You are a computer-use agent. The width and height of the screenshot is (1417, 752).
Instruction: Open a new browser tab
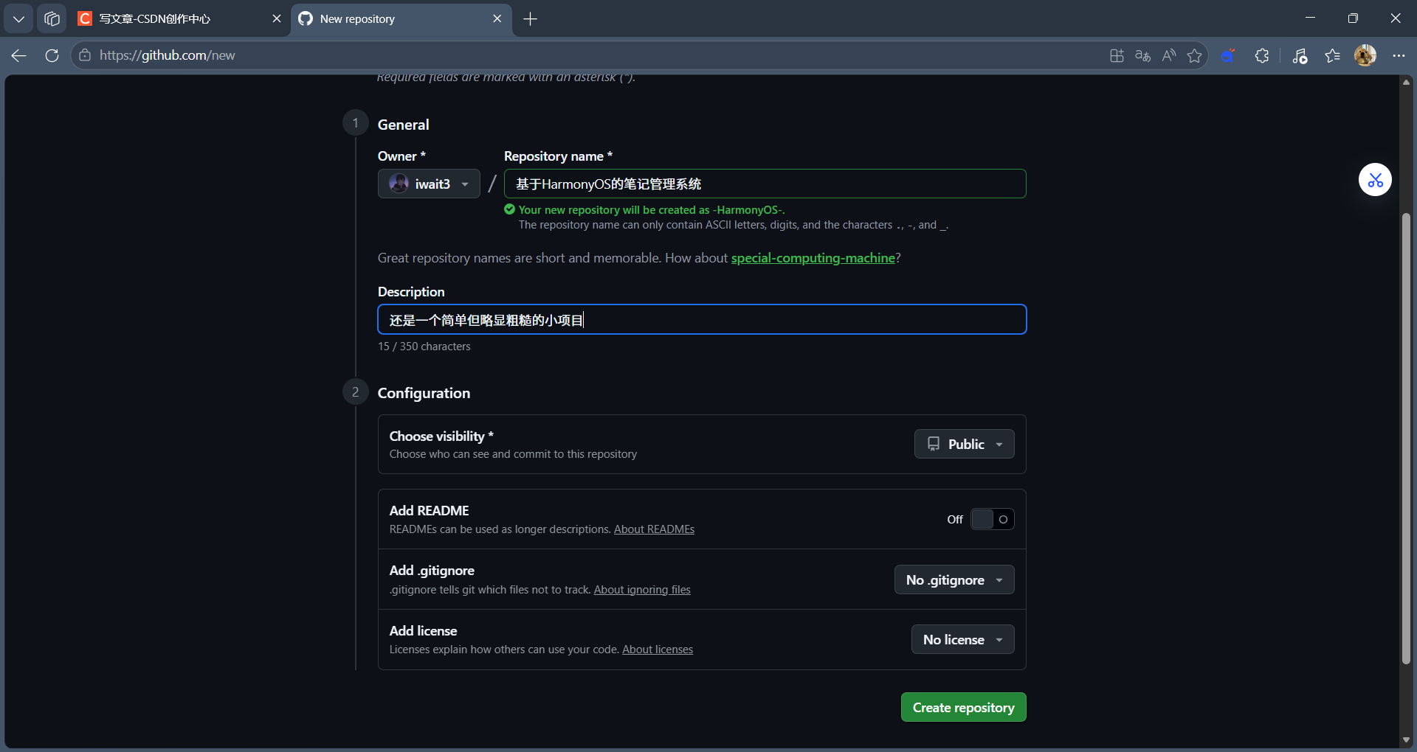(530, 18)
